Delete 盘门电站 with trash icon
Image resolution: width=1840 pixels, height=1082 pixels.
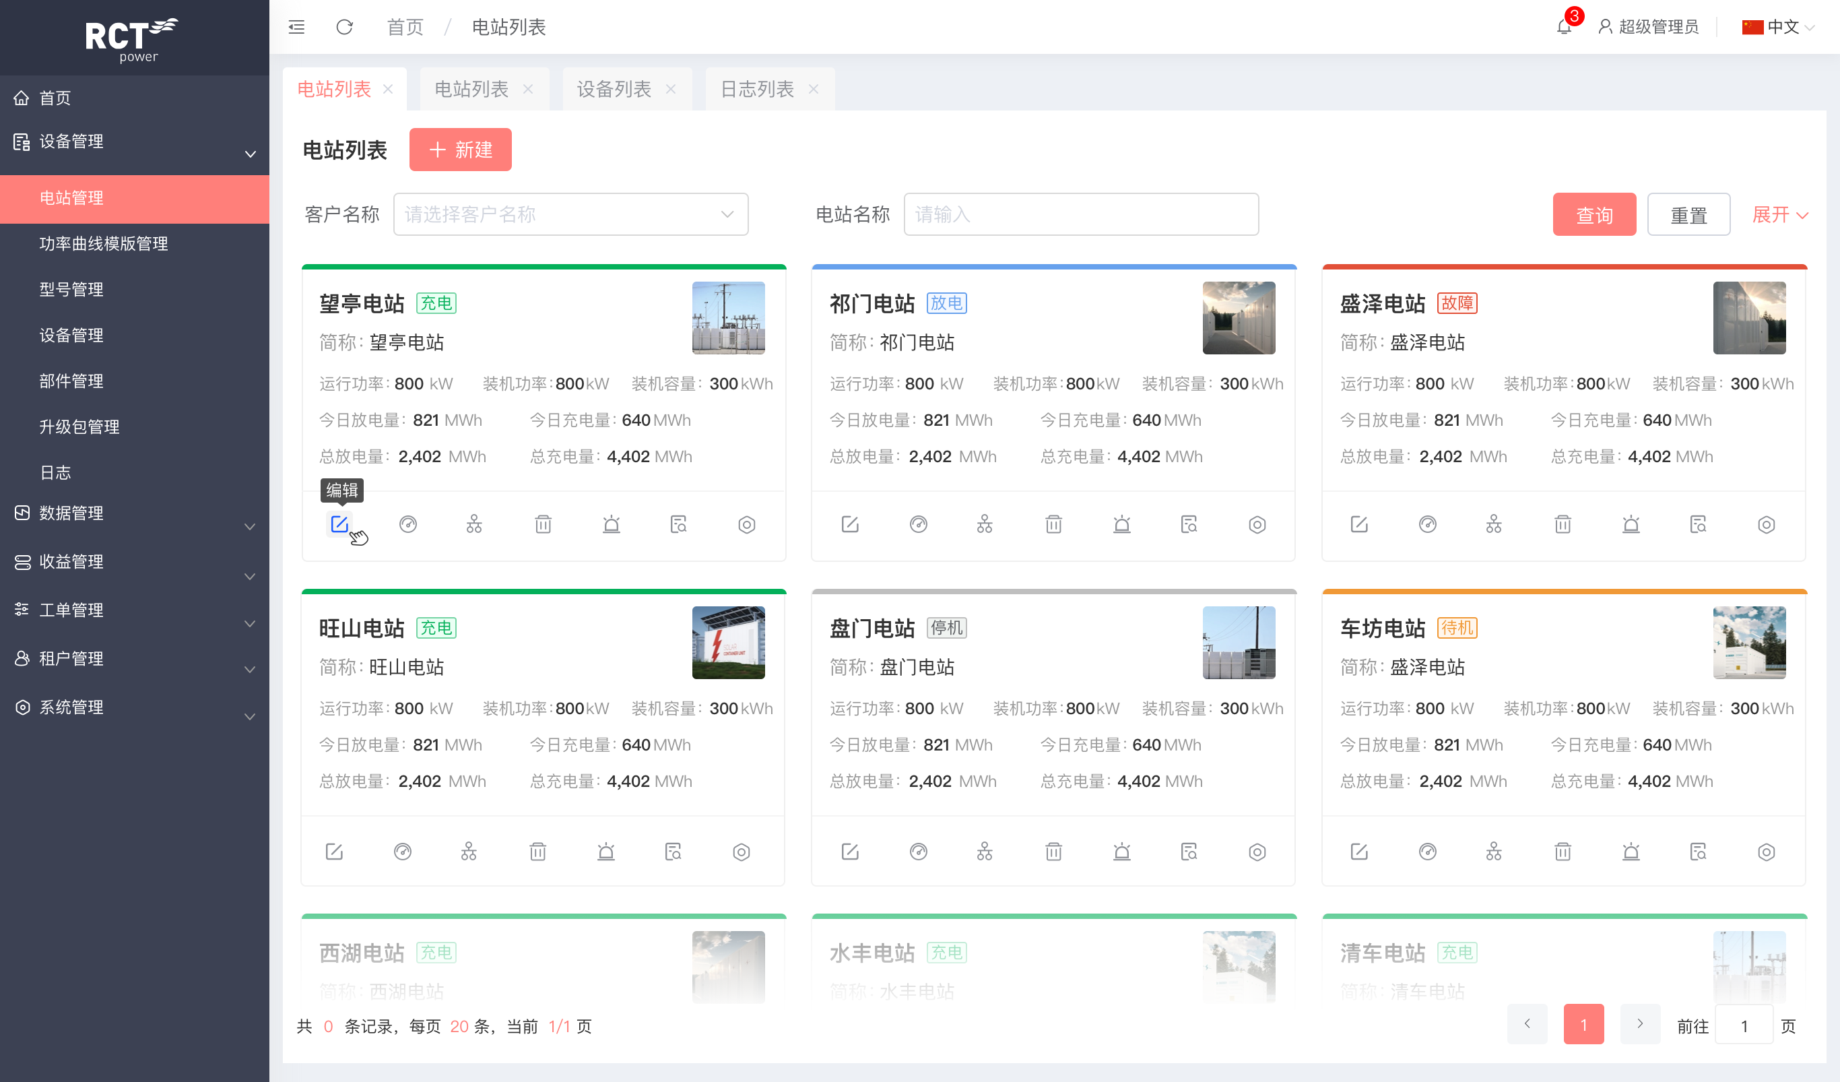(1053, 851)
